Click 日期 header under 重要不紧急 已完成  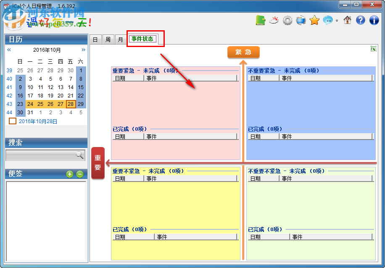(x=133, y=237)
